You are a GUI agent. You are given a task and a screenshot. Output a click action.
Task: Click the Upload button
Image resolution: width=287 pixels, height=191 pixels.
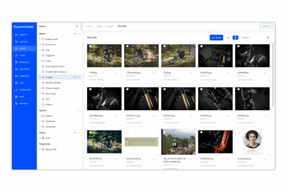216,38
